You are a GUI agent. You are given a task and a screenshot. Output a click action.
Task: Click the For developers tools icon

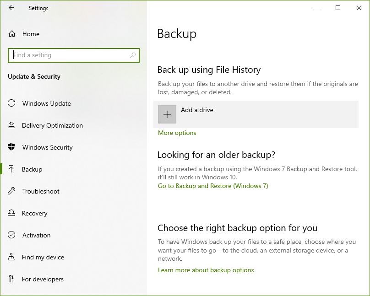click(x=11, y=279)
